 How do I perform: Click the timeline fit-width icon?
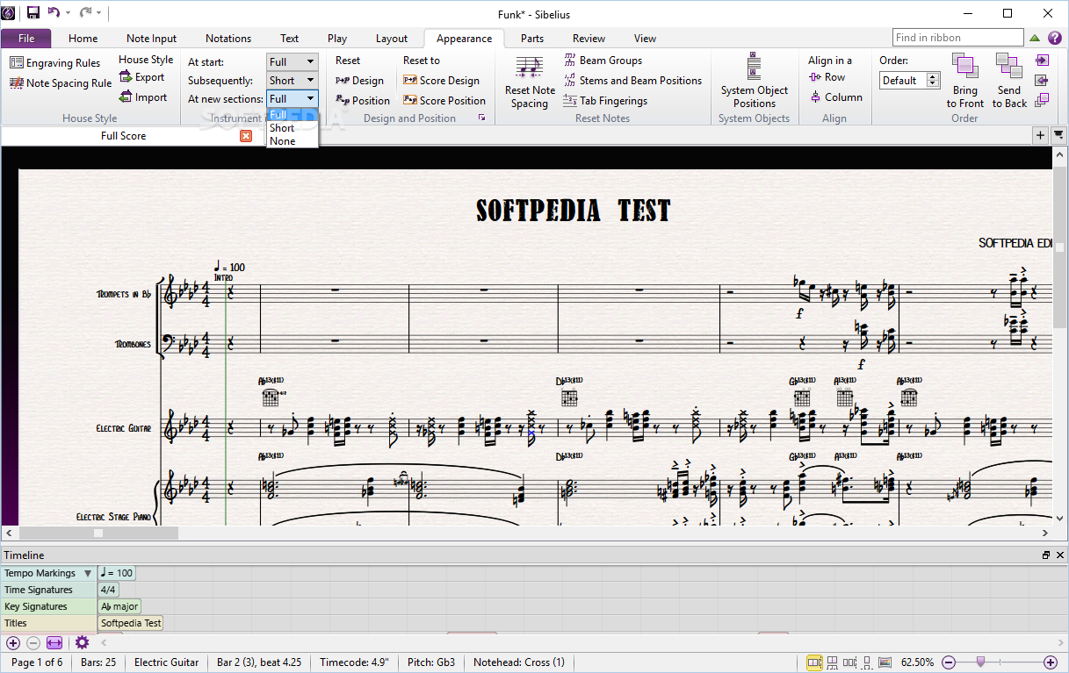54,643
